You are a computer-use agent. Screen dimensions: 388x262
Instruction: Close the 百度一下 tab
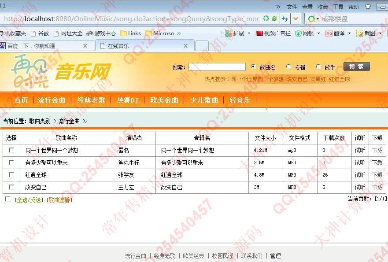coord(85,46)
